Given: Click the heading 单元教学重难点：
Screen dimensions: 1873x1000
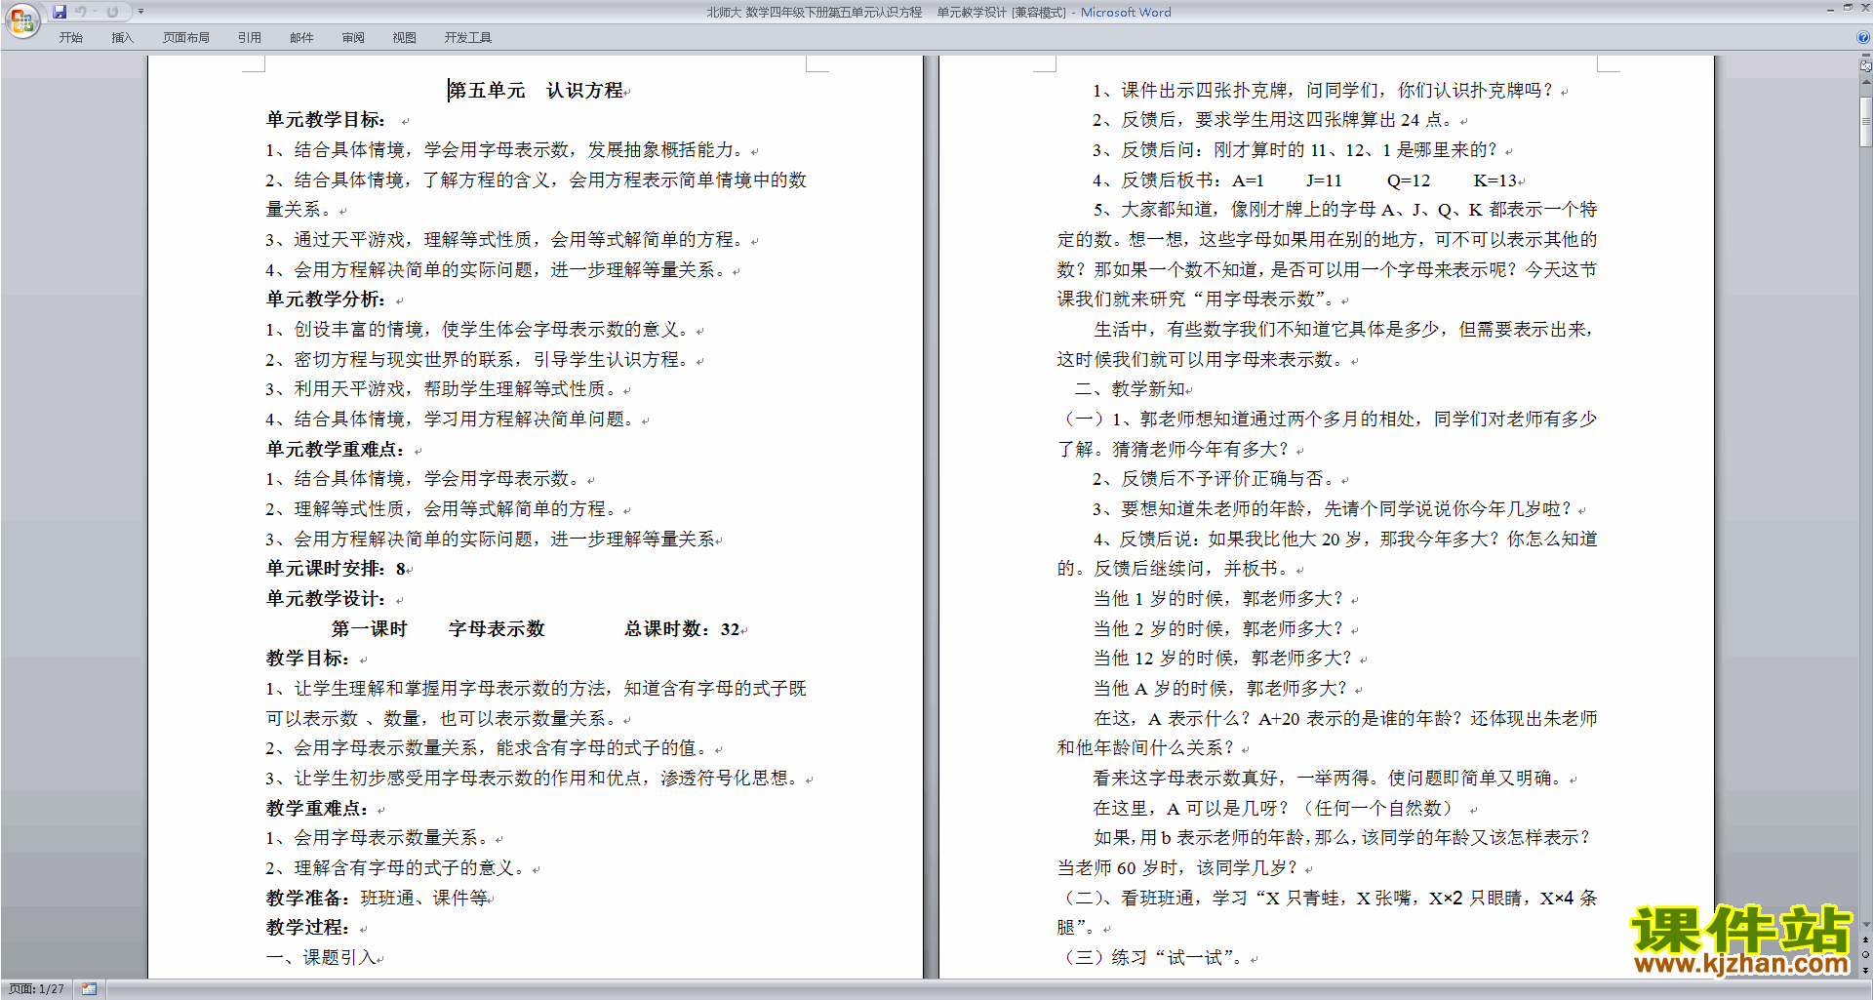Looking at the screenshot, I should pyautogui.click(x=335, y=450).
